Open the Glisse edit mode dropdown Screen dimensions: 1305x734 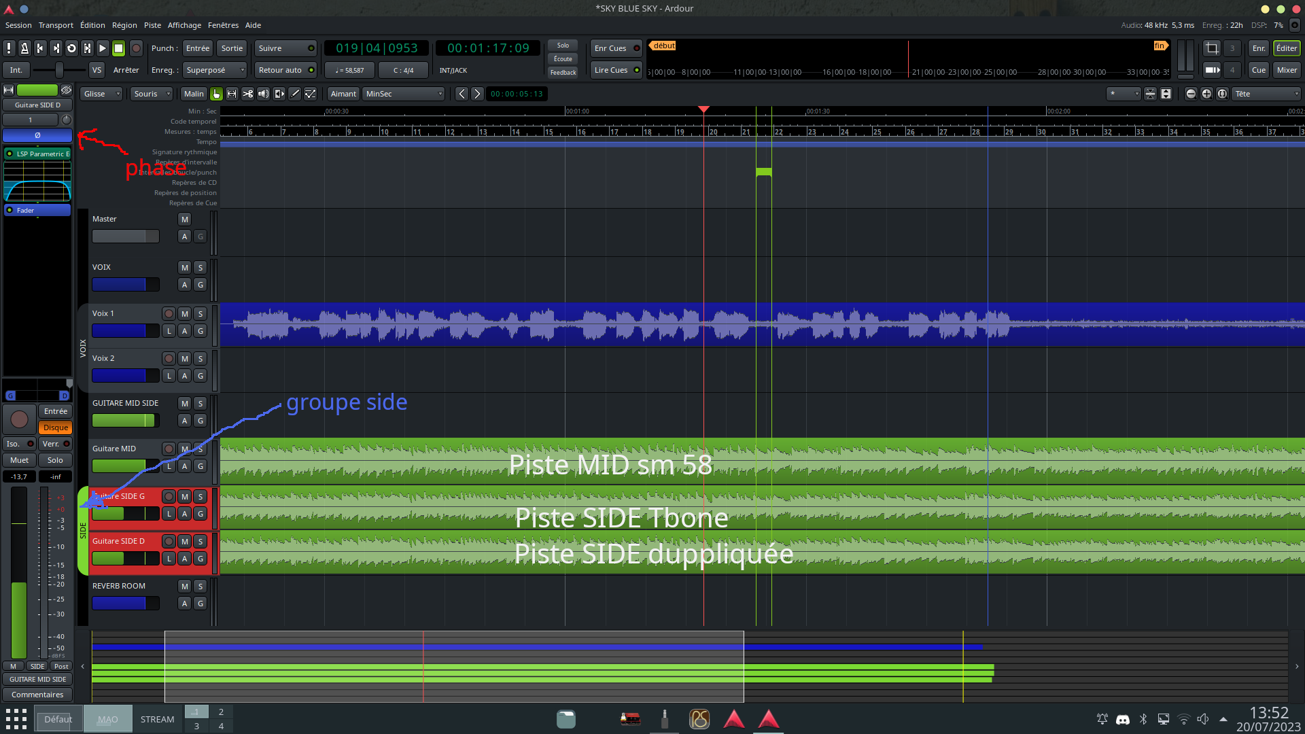pos(101,94)
